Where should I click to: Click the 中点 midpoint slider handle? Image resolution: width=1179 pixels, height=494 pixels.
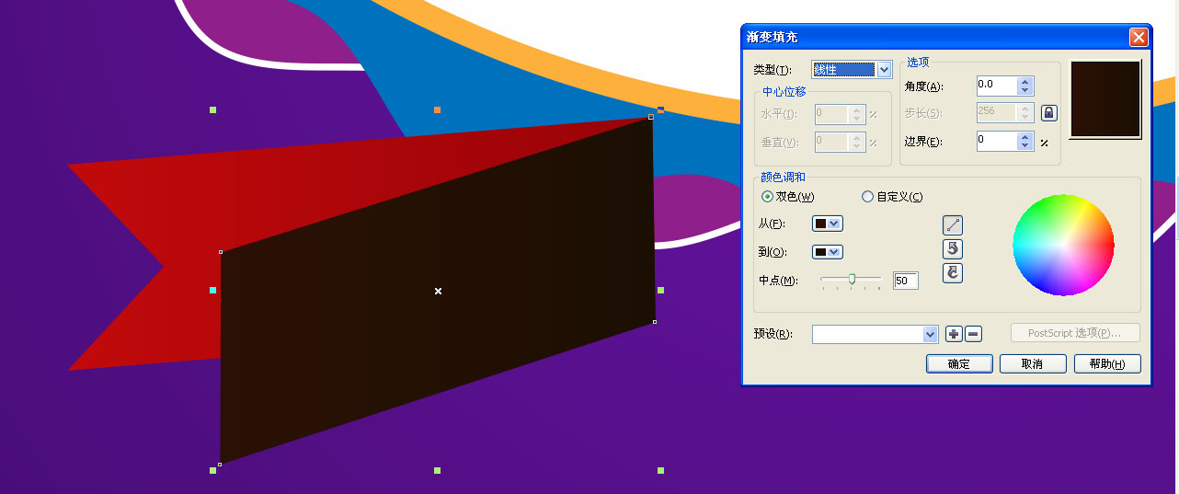pos(853,279)
